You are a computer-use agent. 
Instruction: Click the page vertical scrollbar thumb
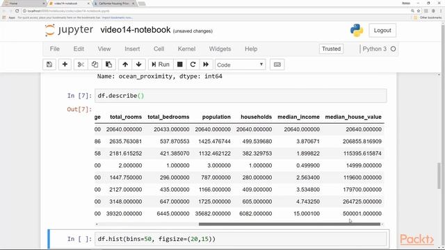click(439, 176)
